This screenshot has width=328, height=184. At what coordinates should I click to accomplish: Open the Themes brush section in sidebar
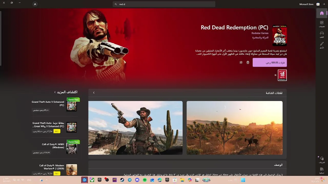[322, 45]
